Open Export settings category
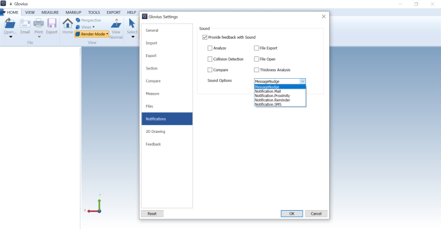This screenshot has width=441, height=229. click(x=167, y=56)
